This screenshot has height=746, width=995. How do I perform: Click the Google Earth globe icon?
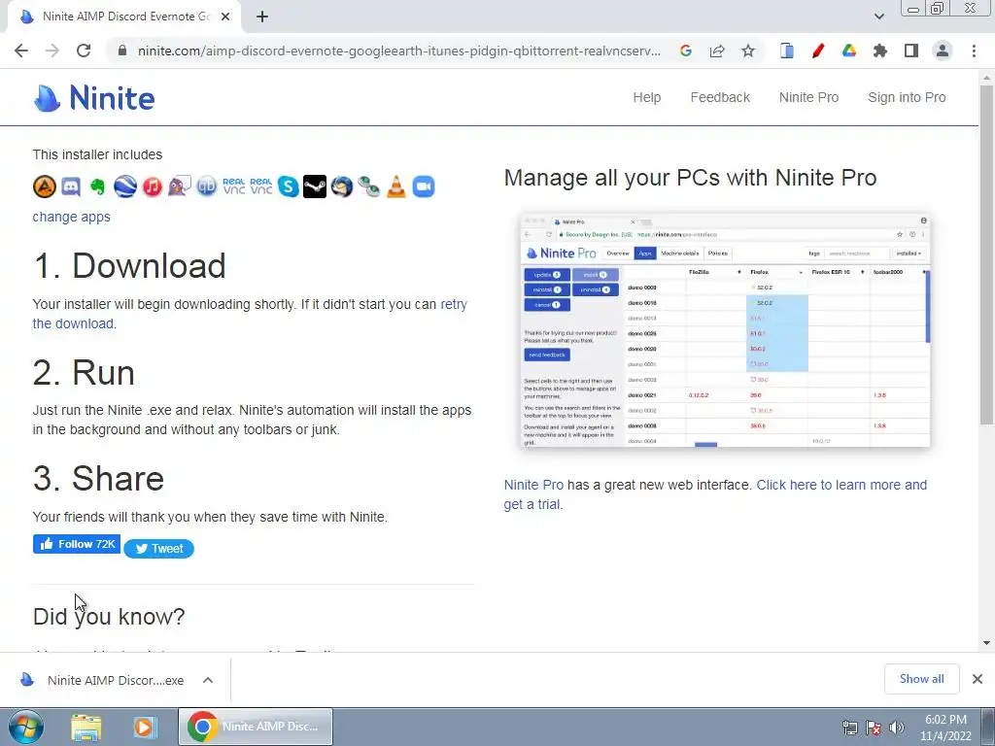(x=125, y=186)
